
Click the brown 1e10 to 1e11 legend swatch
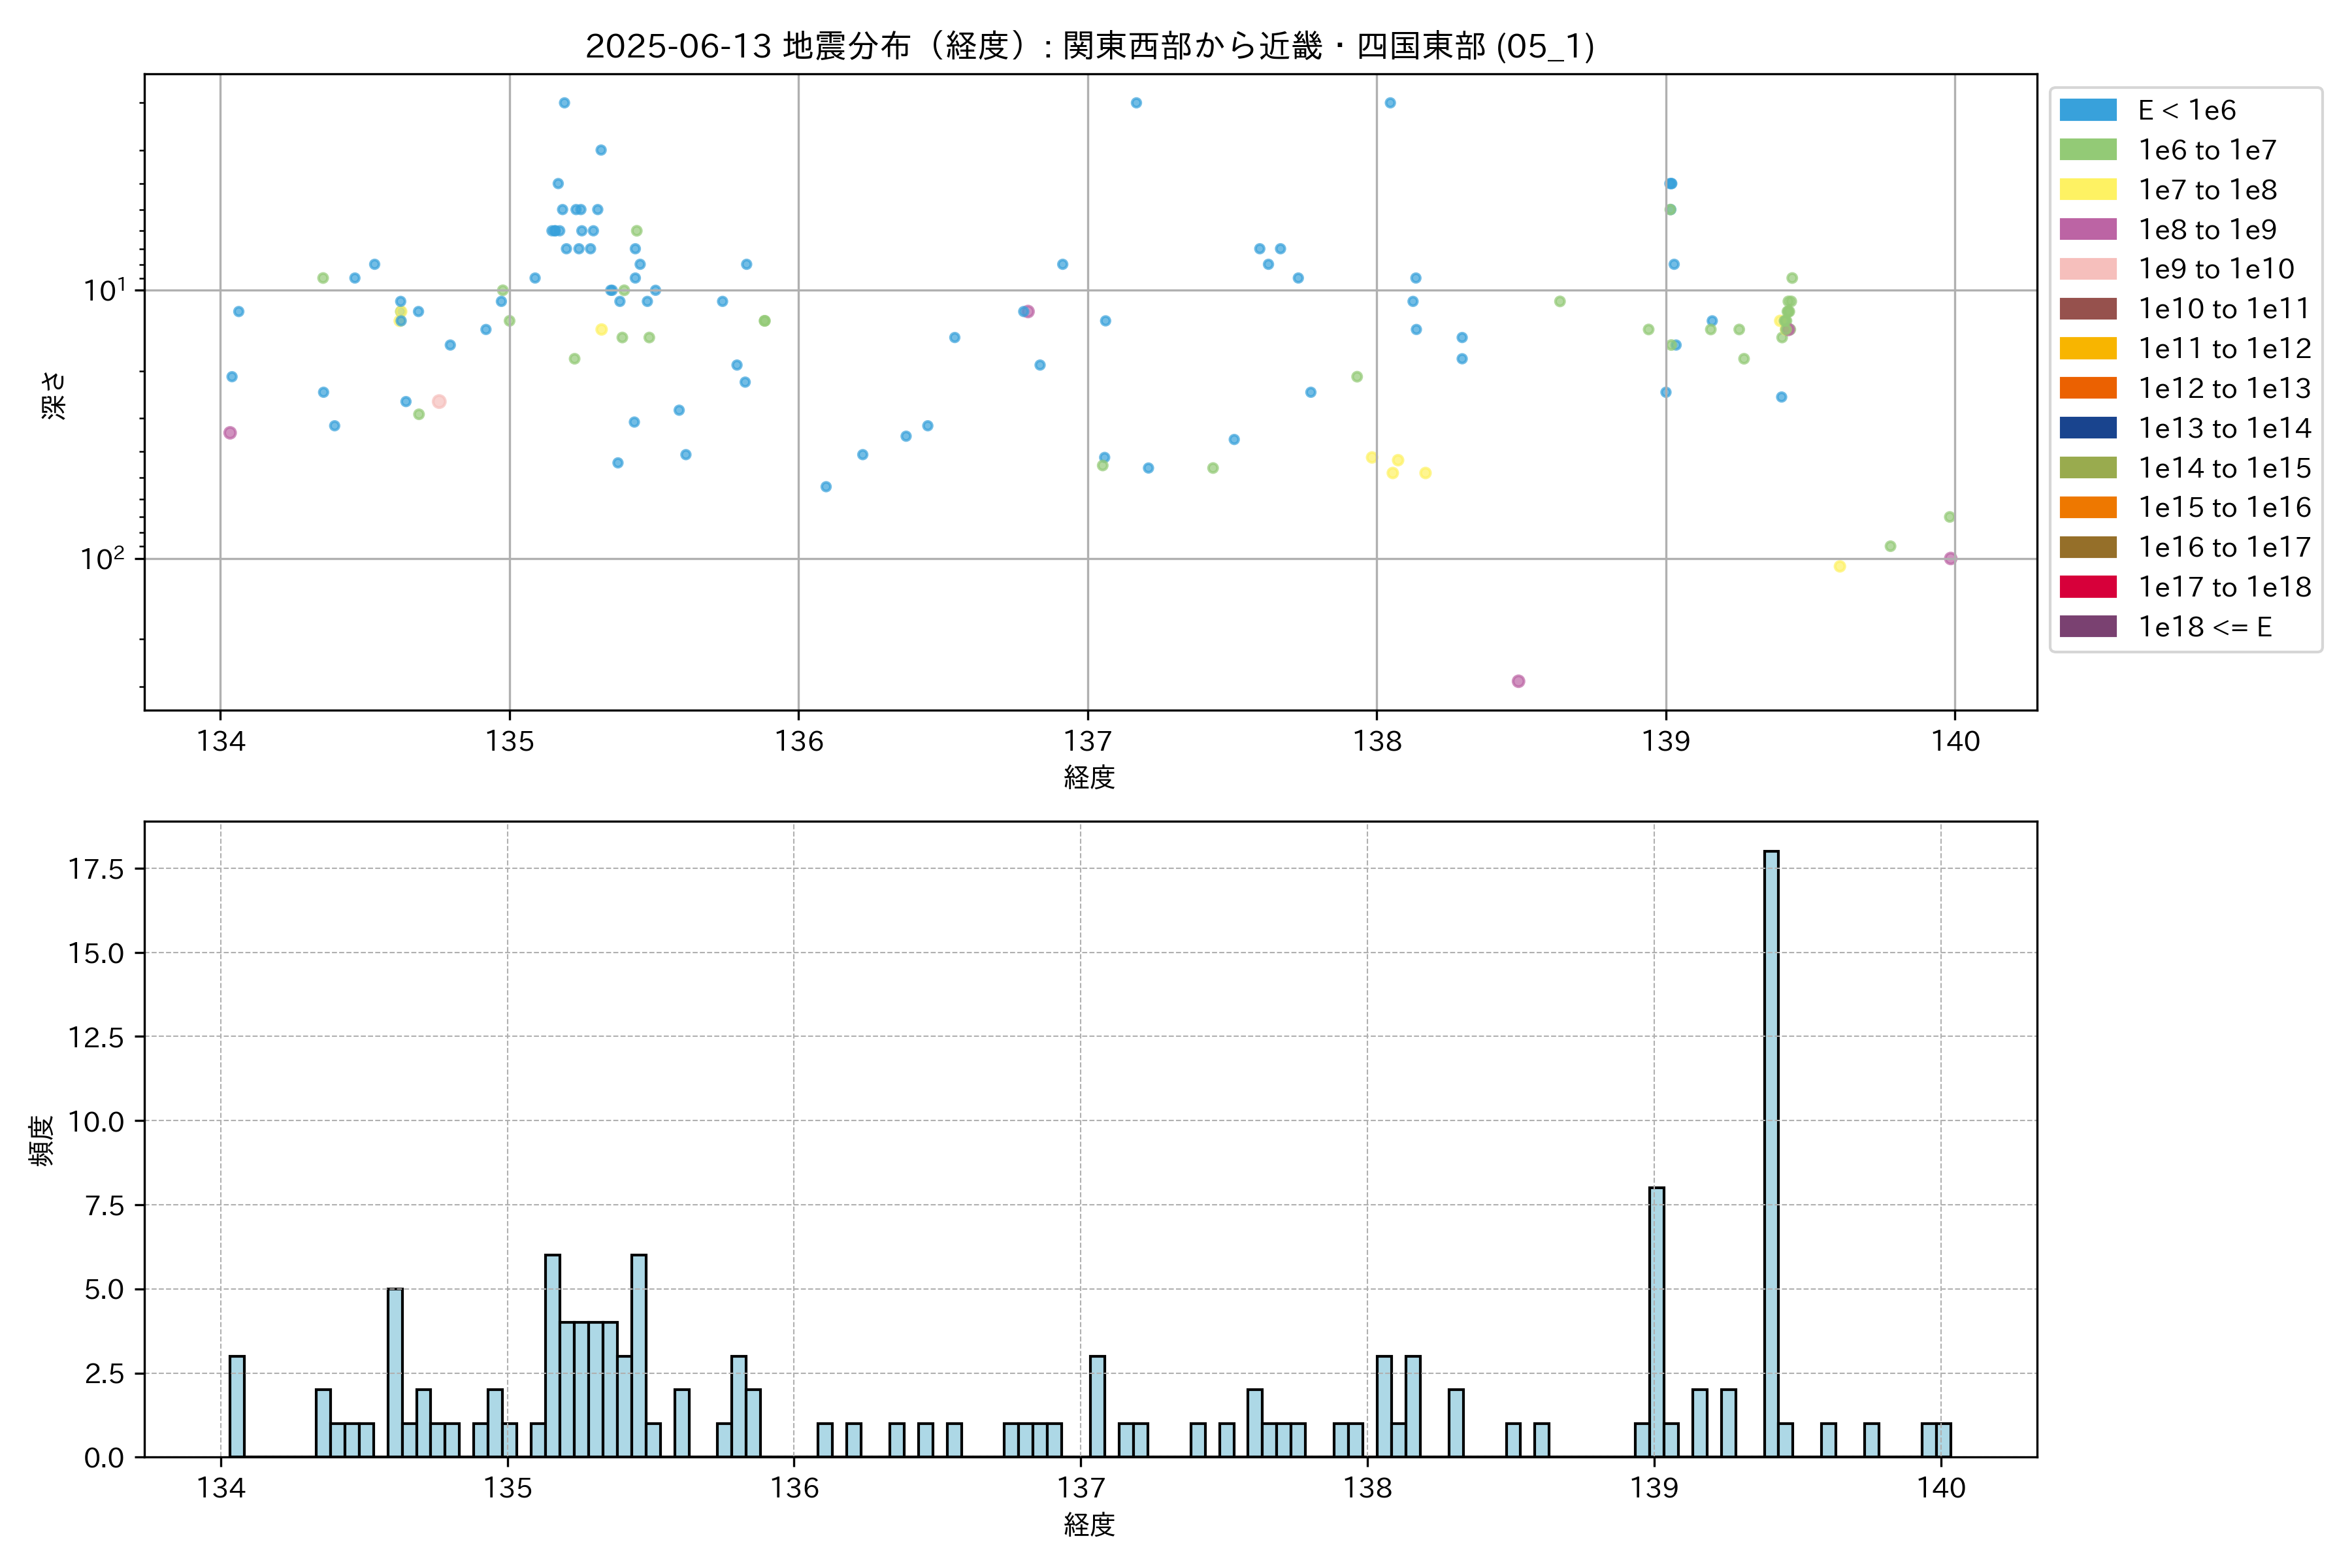point(2087,309)
